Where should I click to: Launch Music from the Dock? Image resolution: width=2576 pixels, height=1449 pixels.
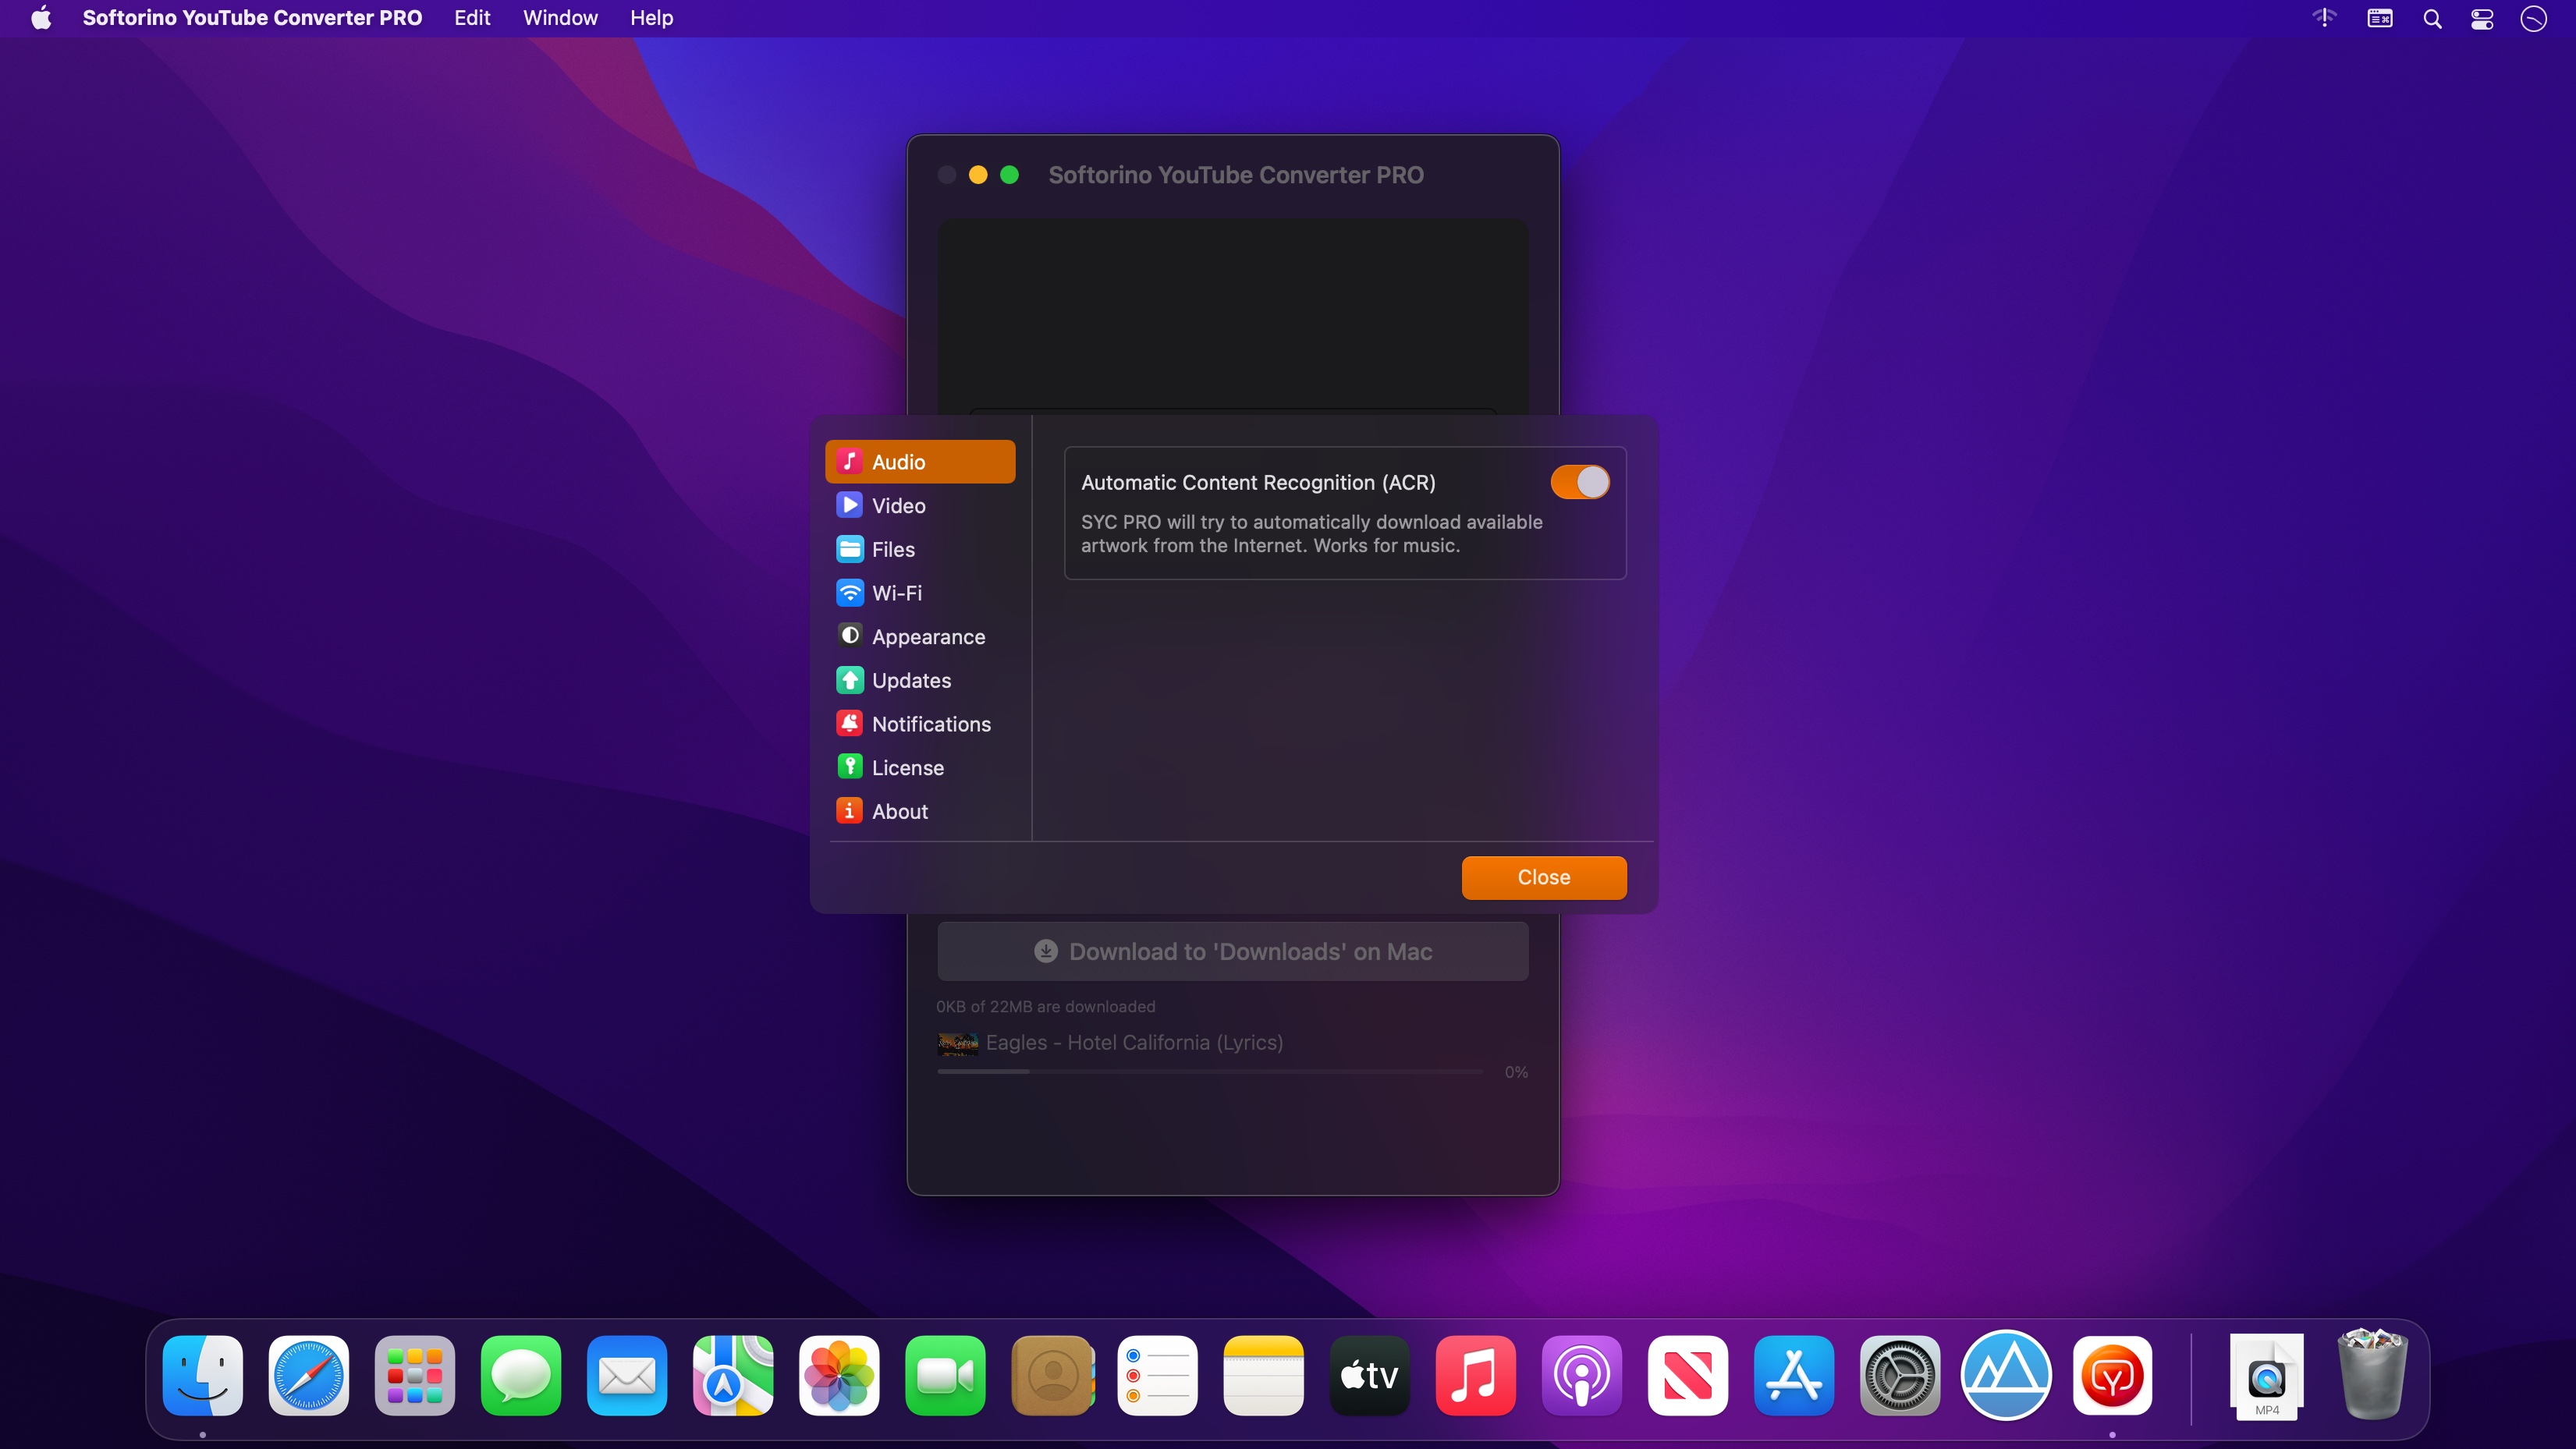(1476, 1376)
